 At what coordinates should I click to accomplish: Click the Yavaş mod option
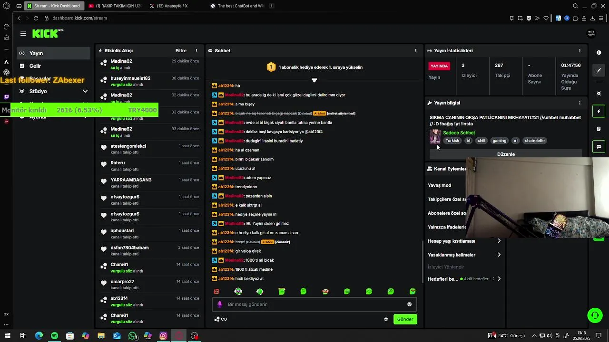pyautogui.click(x=440, y=186)
